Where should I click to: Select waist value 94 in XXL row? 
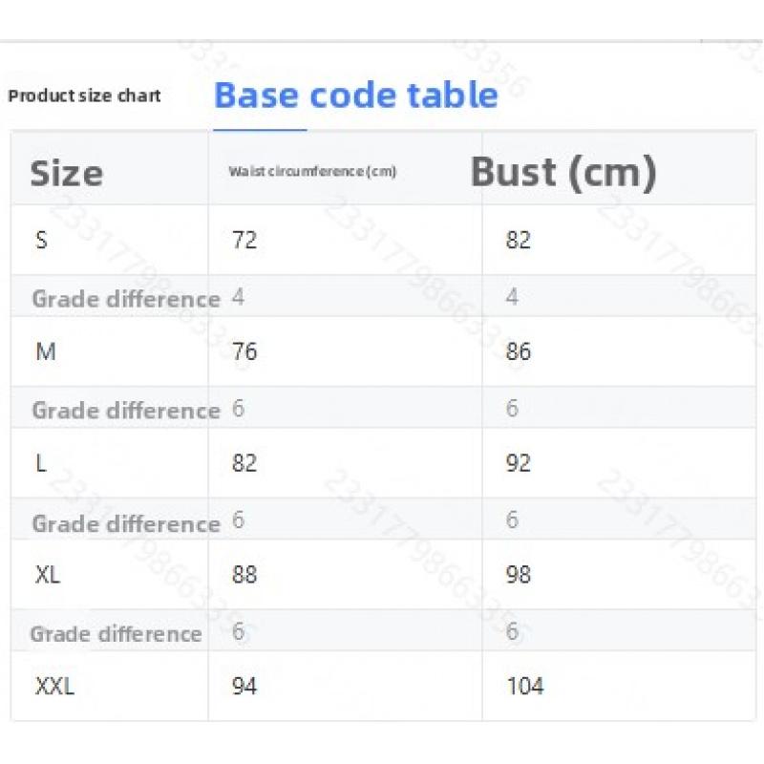(x=244, y=686)
